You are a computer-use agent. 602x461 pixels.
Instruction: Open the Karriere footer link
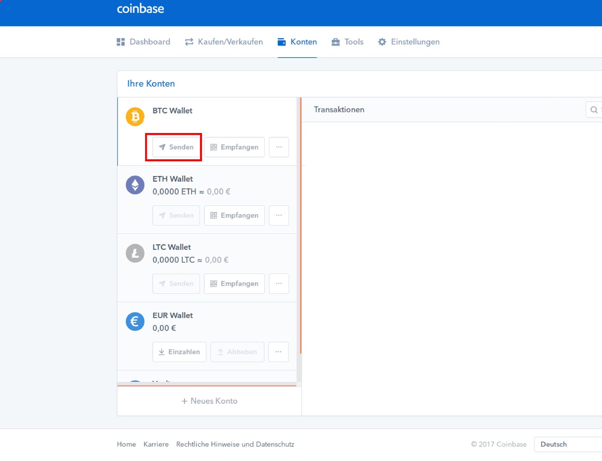156,444
